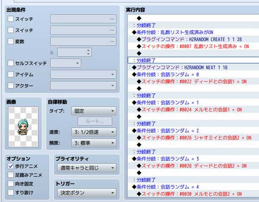Open the 速度 dropdown showing 3: 1/2倍速
The height and width of the screenshot is (202, 259).
pyautogui.click(x=94, y=132)
